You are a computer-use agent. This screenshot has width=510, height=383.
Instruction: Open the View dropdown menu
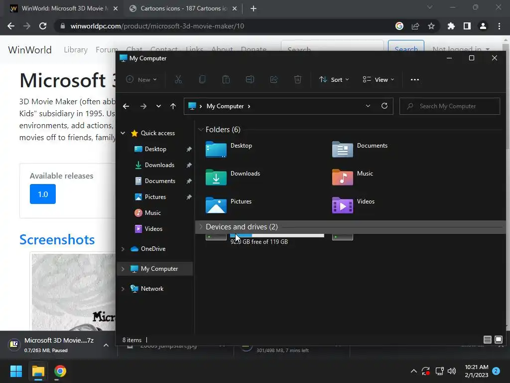click(x=379, y=79)
